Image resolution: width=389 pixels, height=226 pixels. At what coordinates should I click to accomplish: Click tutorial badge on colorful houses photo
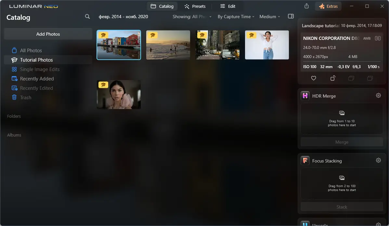[x=103, y=35]
